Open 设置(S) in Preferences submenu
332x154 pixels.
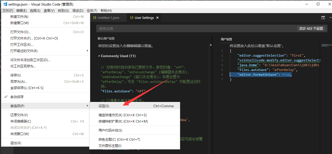click(135, 106)
